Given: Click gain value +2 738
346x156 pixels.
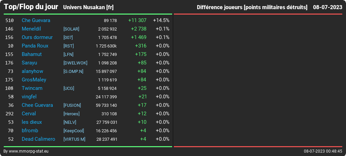Looking at the screenshot, I should (139, 29).
